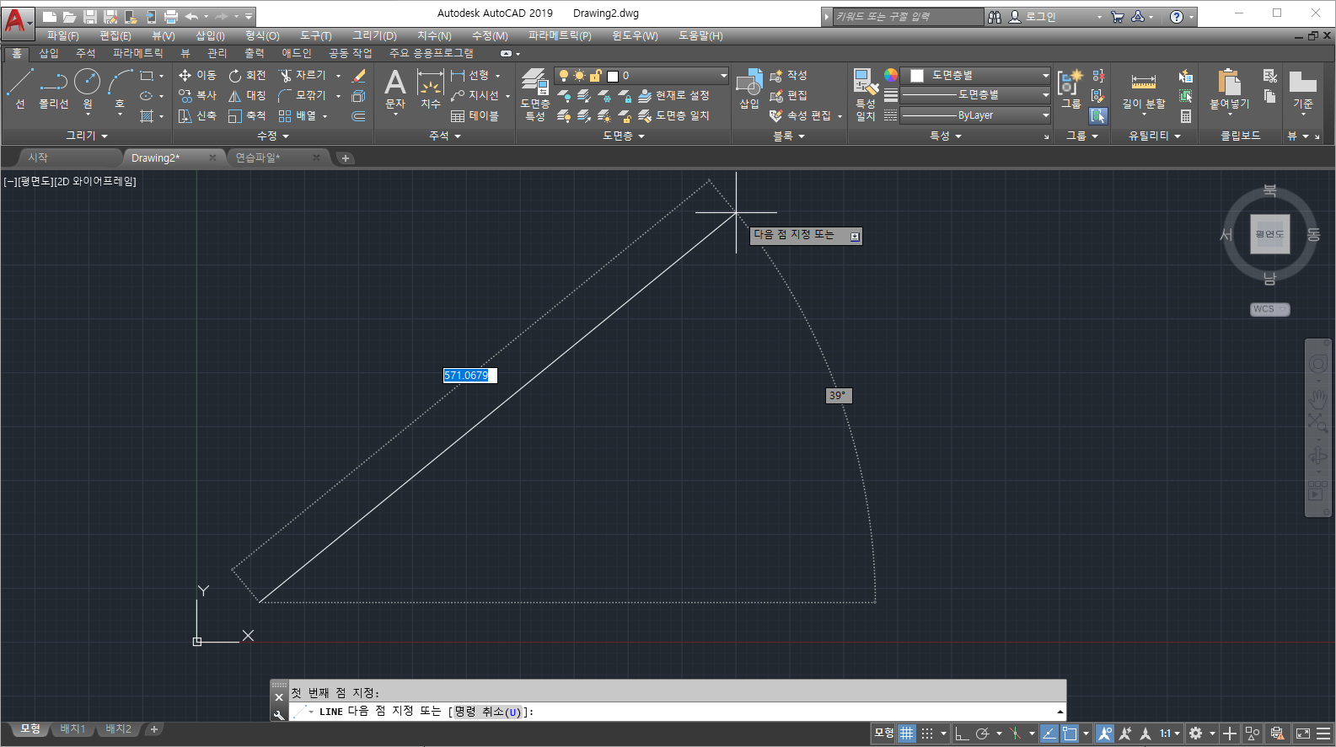
Task: Select the Text (문자) tool
Action: click(x=395, y=88)
